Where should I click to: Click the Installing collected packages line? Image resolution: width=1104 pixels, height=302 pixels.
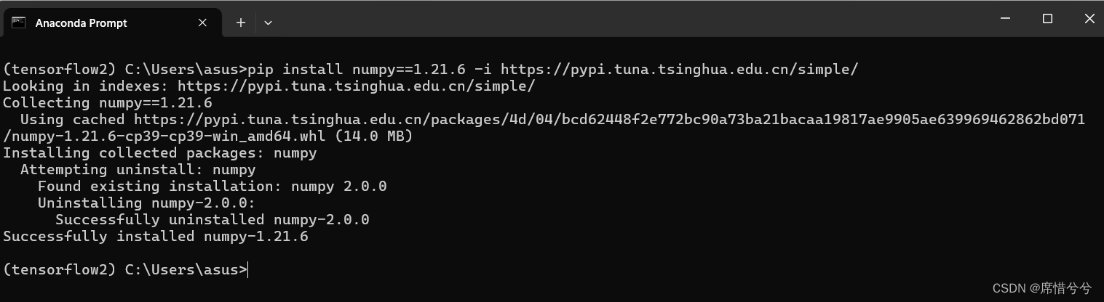(x=160, y=153)
